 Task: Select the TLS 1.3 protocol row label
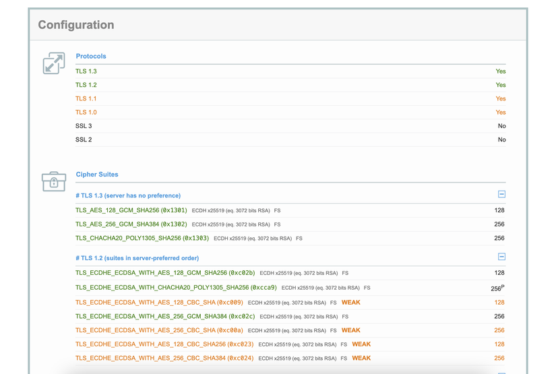click(x=86, y=71)
